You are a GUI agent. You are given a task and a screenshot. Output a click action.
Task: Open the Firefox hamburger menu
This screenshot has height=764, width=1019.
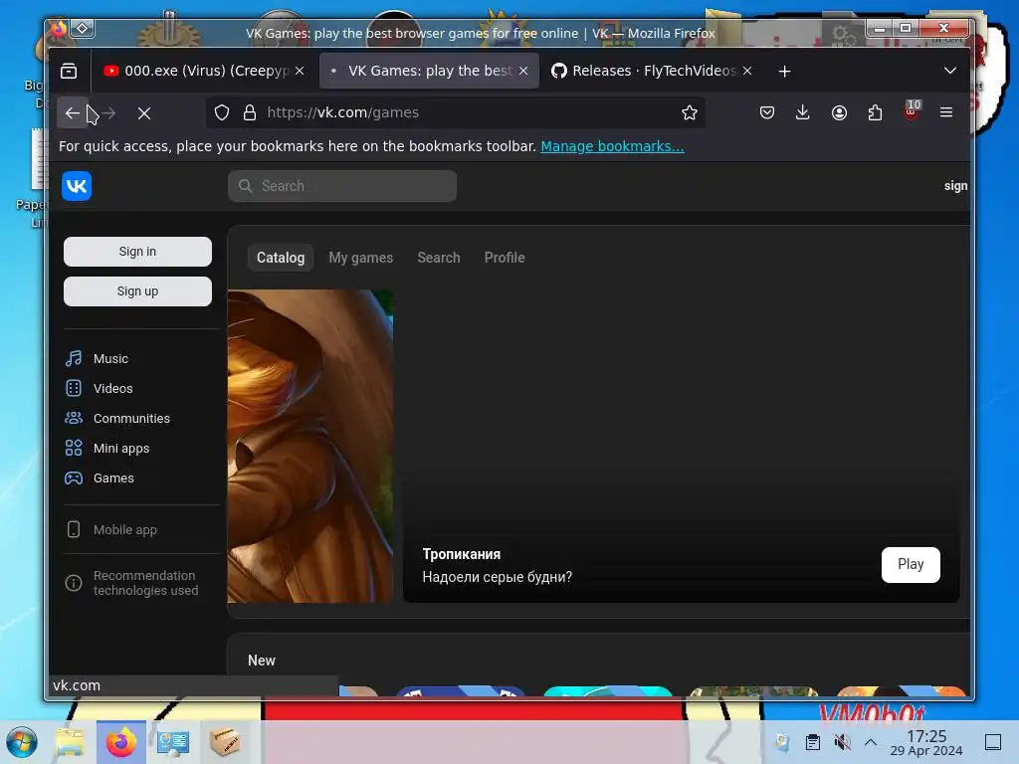pos(946,112)
